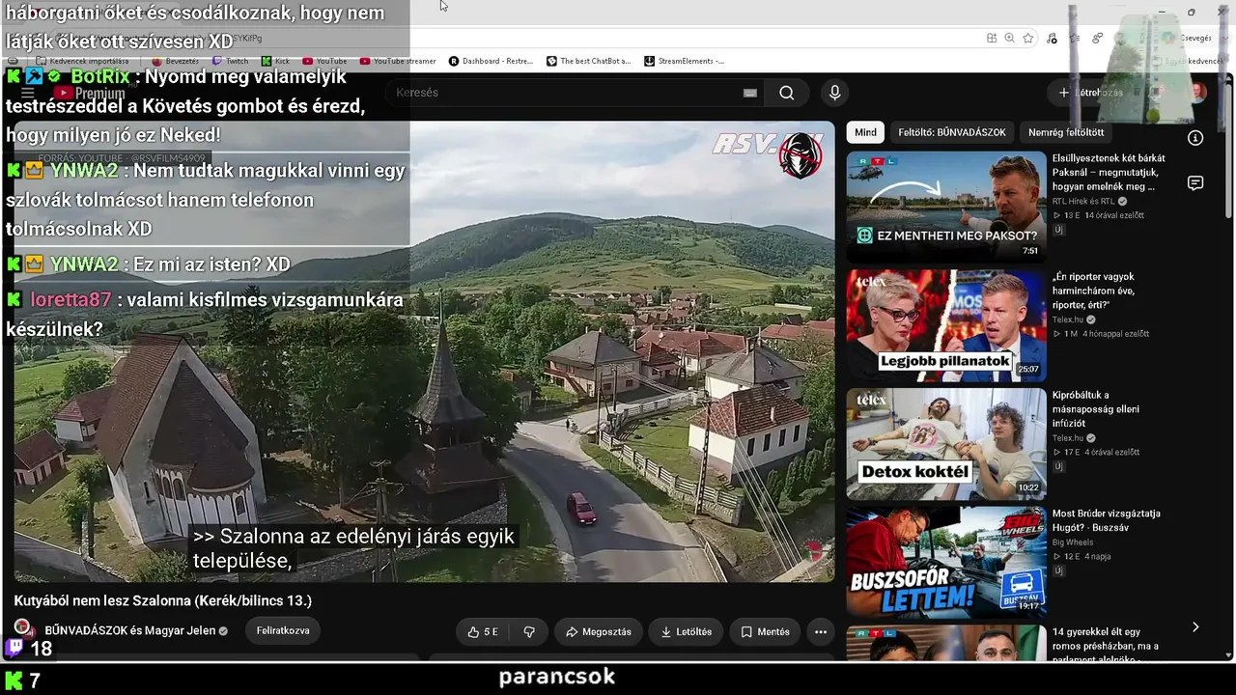
Task: Open the RTL Hírek és RTL channel name
Action: tap(1083, 202)
